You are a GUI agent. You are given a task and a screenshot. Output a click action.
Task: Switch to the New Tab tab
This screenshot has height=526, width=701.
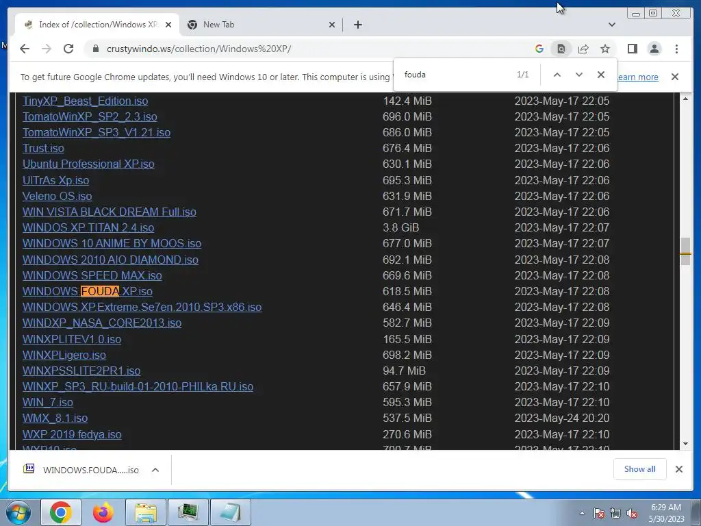click(x=261, y=25)
